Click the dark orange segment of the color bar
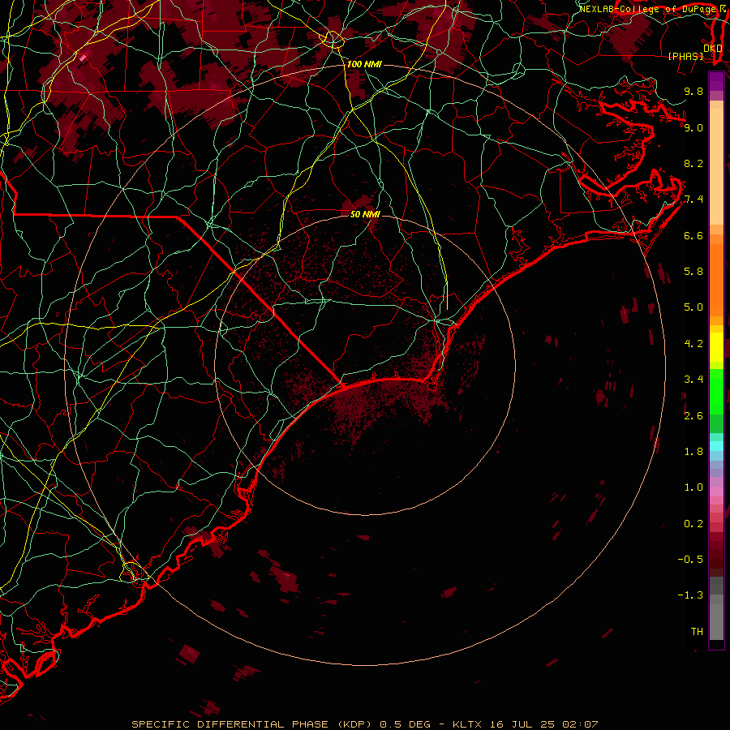This screenshot has width=730, height=730. [716, 279]
